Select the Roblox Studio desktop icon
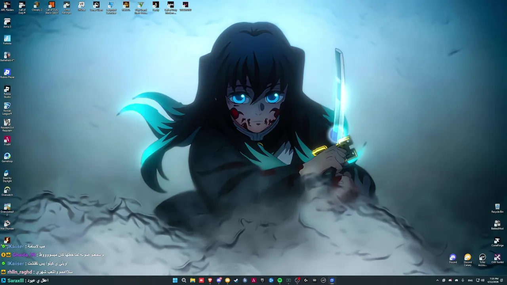Screen dimensions: 507x285 point(7,92)
